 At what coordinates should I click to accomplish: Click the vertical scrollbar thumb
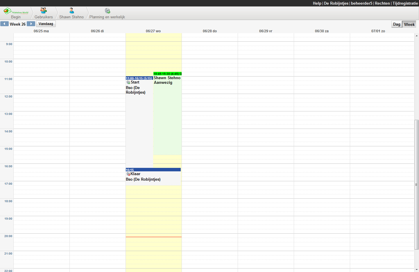(x=416, y=184)
